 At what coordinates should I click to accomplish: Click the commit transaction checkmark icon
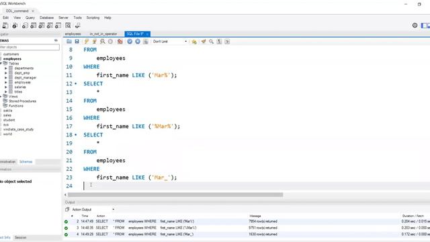pos(130,42)
